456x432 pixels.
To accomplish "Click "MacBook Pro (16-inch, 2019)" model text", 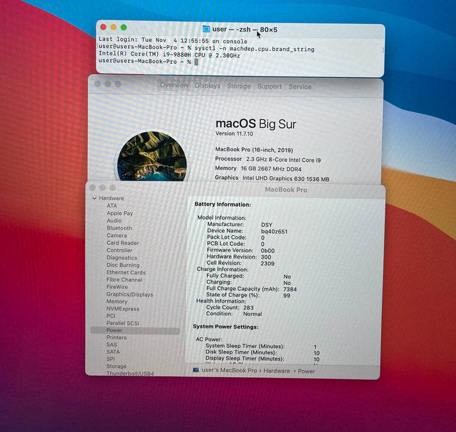I will (x=254, y=150).
